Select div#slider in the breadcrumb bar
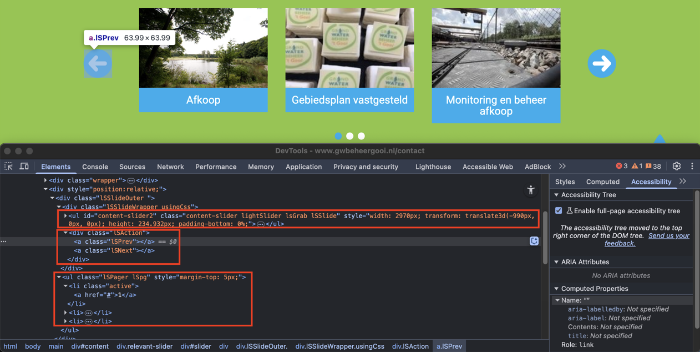The image size is (700, 352). pos(195,346)
